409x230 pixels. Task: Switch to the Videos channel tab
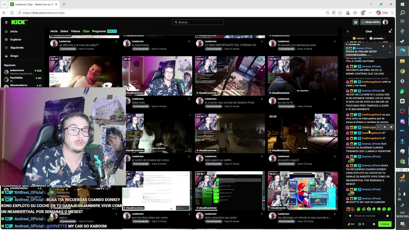tap(75, 31)
